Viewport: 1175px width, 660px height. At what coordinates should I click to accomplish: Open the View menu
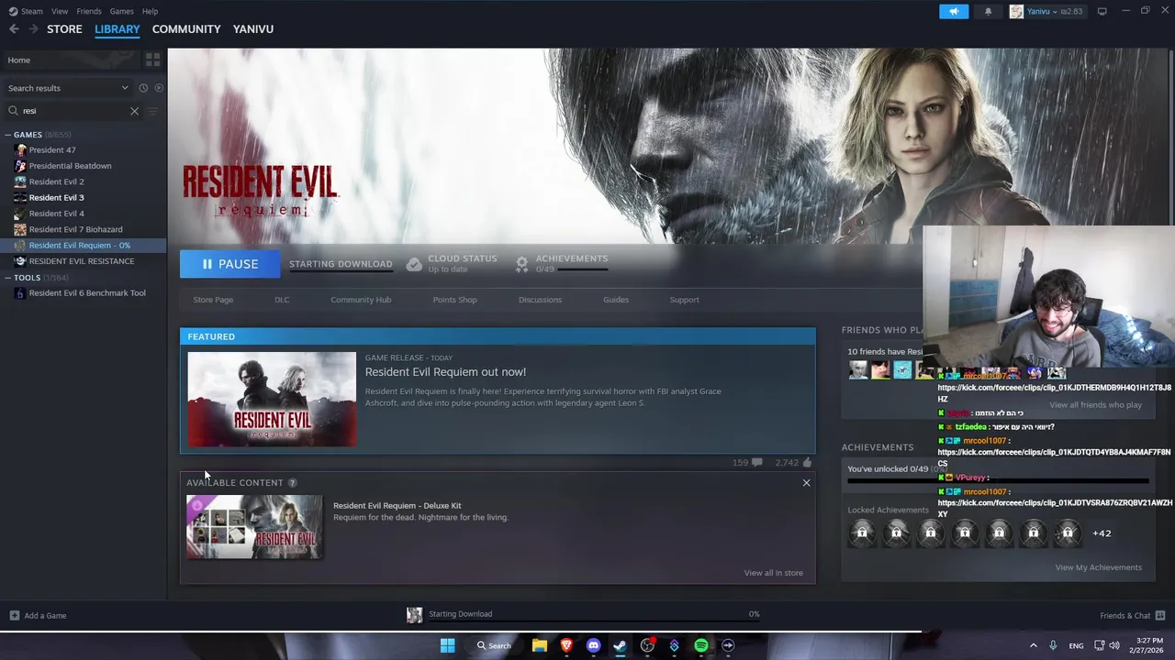tap(60, 11)
